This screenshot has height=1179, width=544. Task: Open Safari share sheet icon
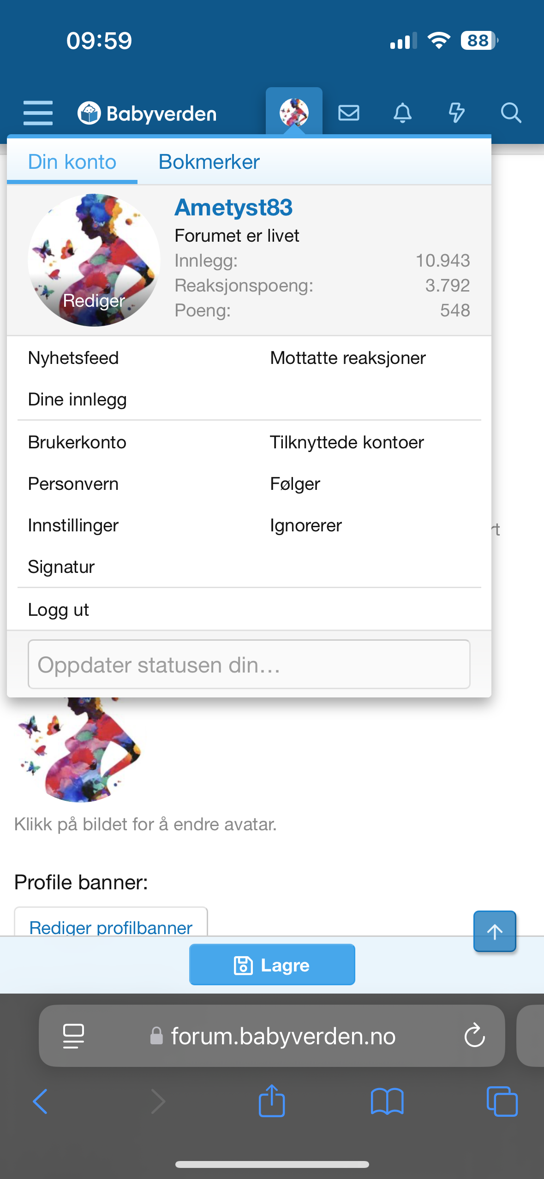[272, 1102]
